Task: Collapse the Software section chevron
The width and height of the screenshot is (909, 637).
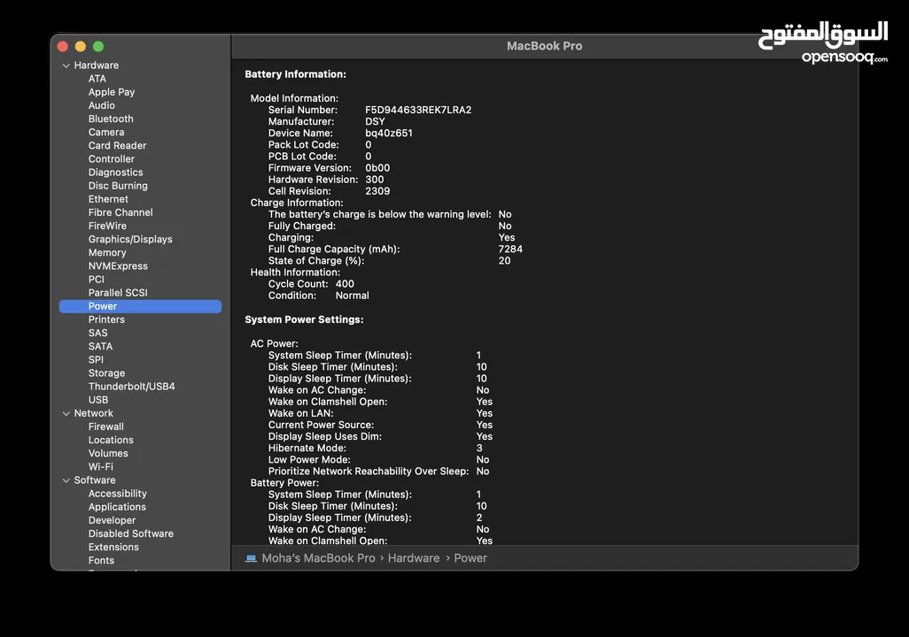Action: pyautogui.click(x=66, y=480)
